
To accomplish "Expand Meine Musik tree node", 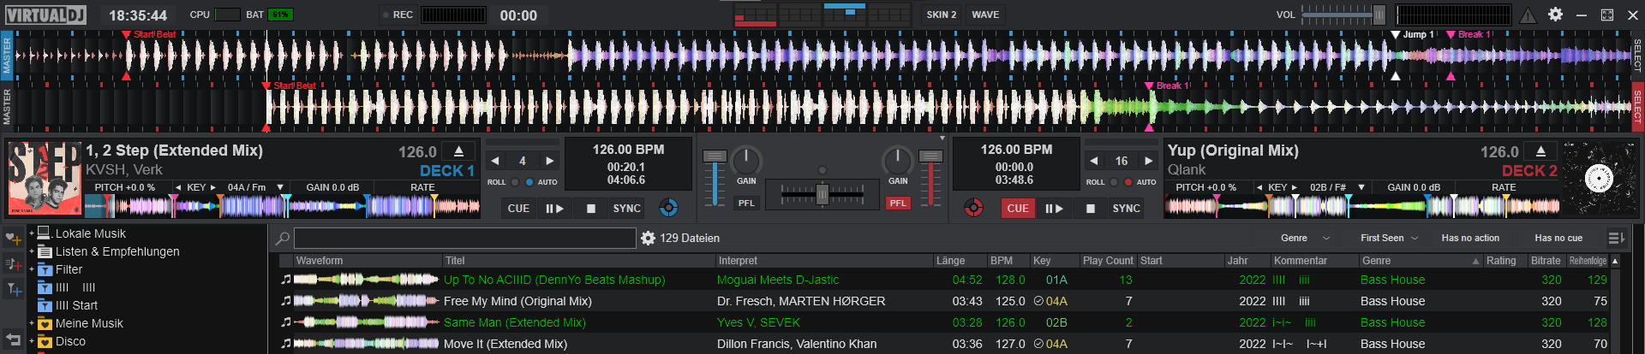I will [31, 323].
